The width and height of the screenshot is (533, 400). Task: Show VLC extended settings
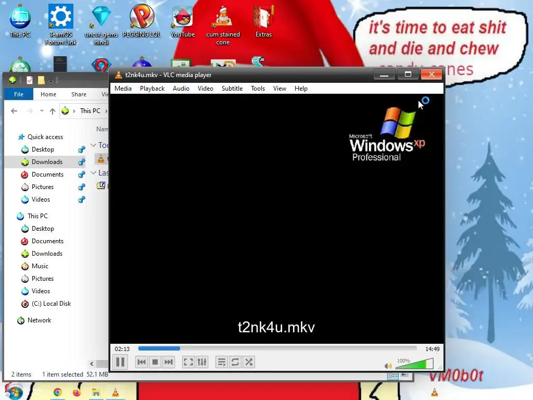202,362
